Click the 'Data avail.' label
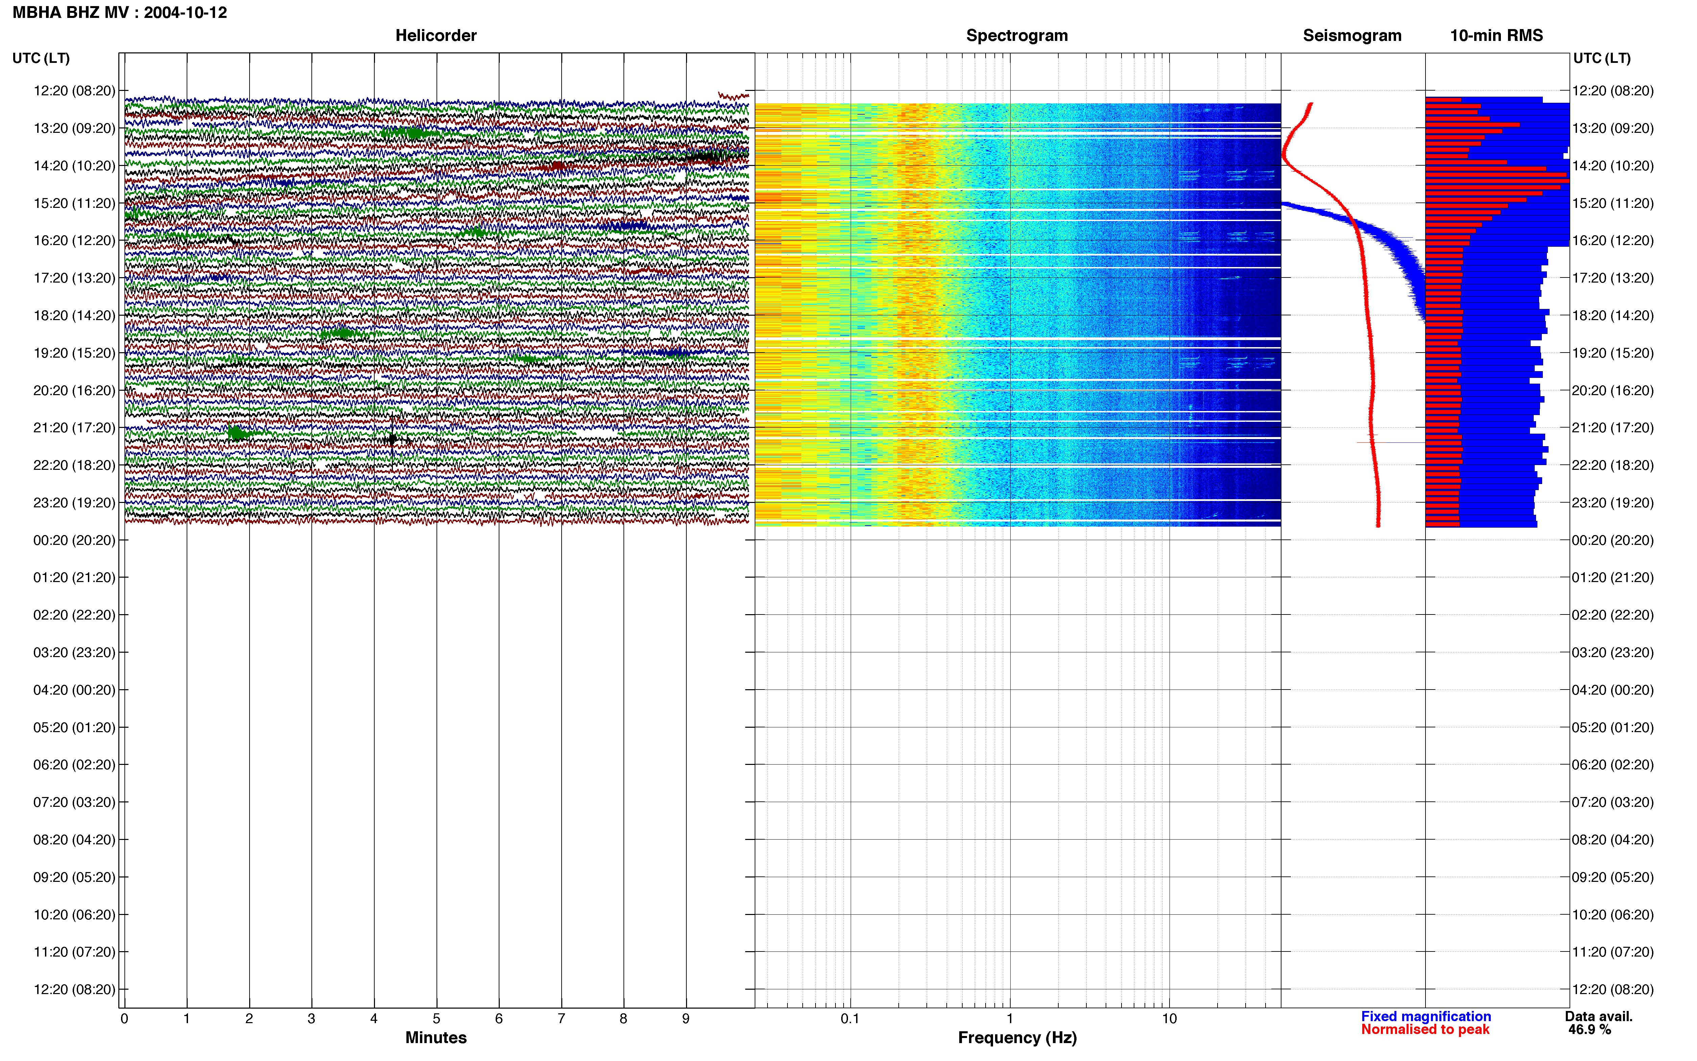Image resolution: width=1697 pixels, height=1061 pixels. click(x=1599, y=1016)
